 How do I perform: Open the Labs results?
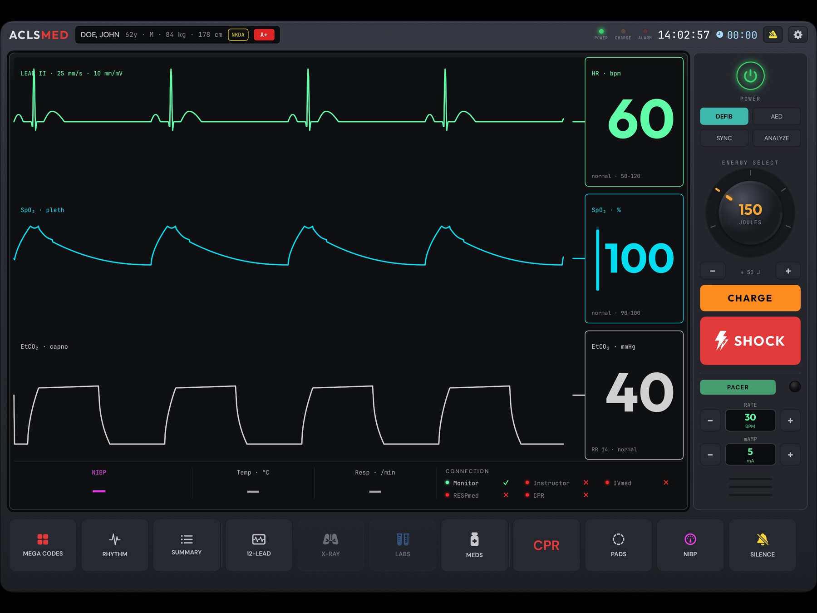point(403,545)
